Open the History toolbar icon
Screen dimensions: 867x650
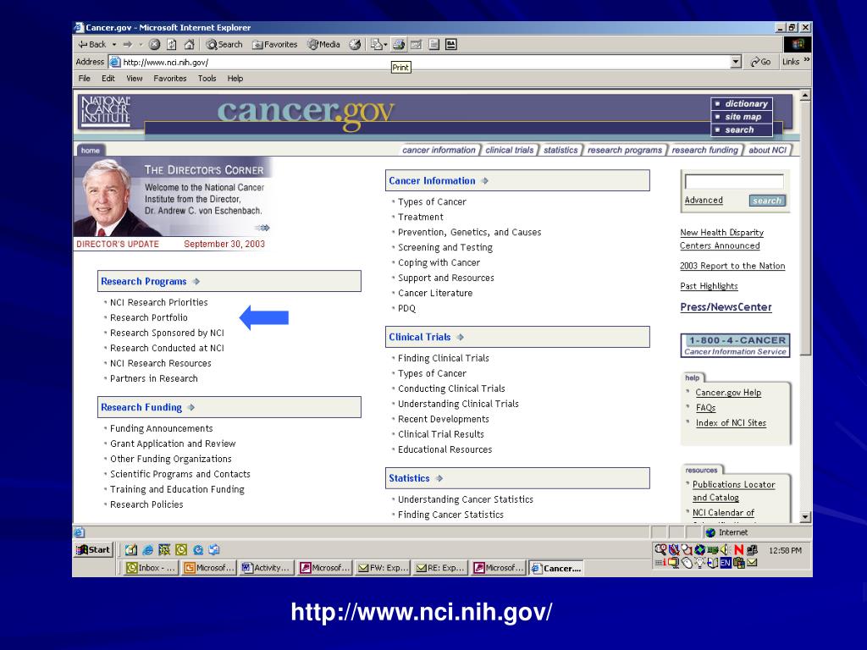point(355,44)
